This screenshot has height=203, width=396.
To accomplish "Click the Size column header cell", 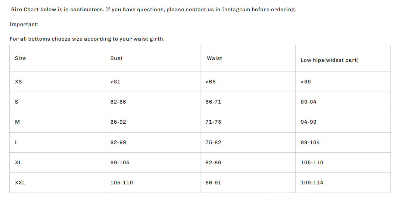I will (21, 58).
